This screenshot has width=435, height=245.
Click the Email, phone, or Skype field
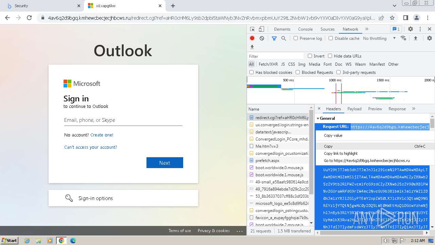tap(123, 120)
